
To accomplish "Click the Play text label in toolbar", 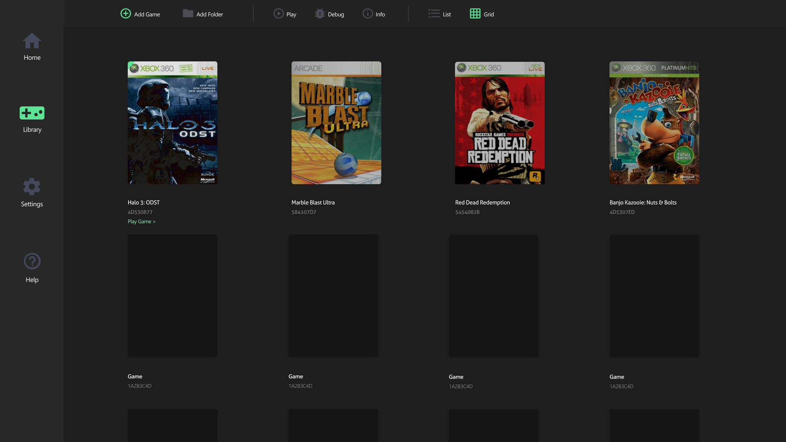I will point(291,15).
